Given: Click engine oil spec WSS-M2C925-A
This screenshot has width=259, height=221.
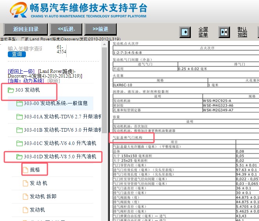Looking at the screenshot, I should pos(217,101).
